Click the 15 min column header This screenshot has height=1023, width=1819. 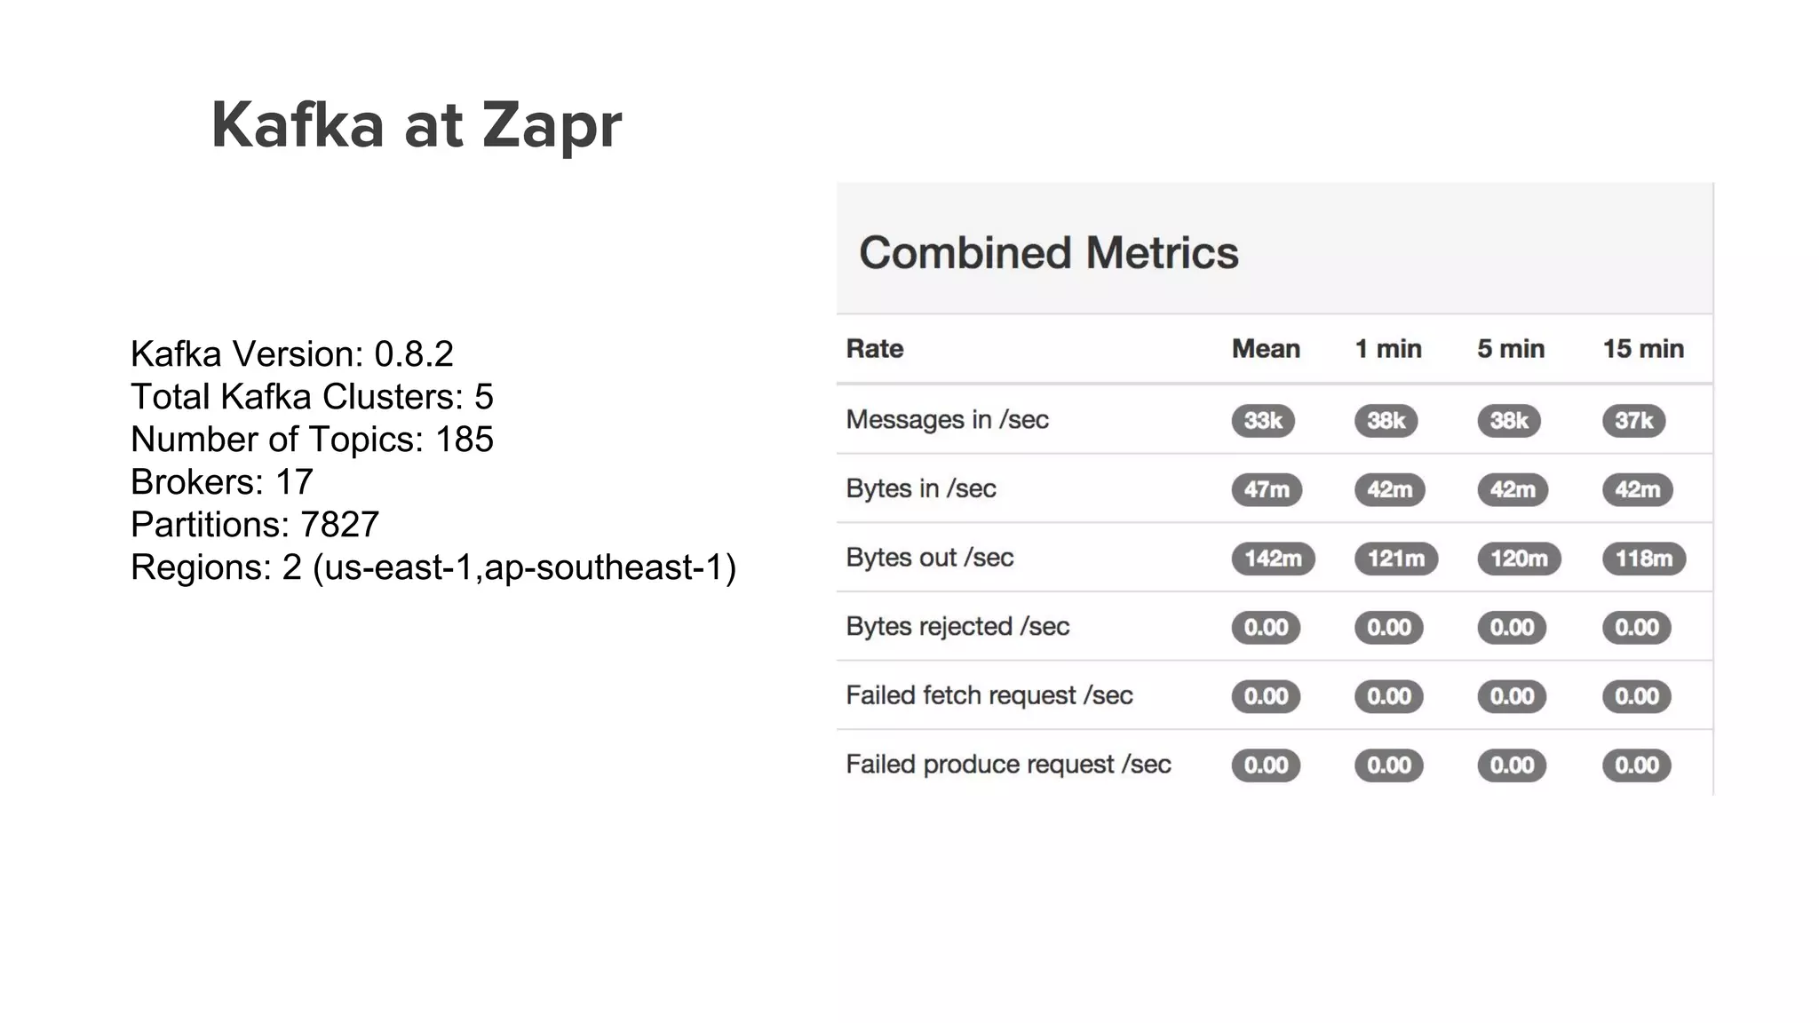click(x=1642, y=349)
